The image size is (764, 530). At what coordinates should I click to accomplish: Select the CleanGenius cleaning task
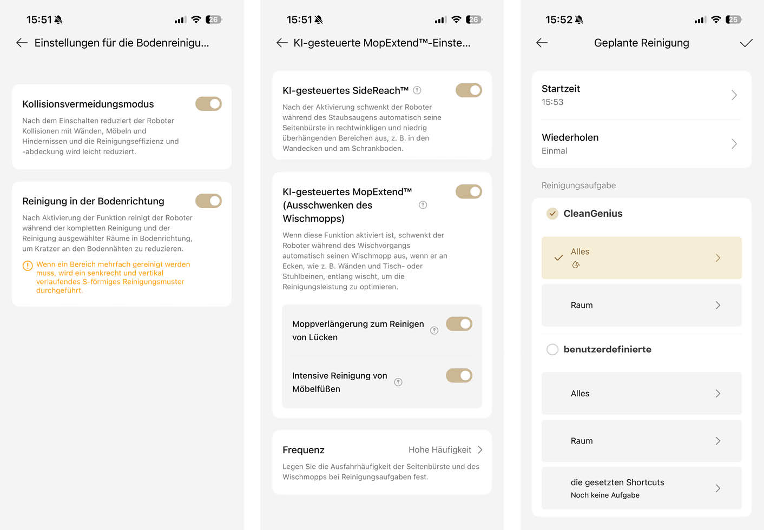coord(552,213)
